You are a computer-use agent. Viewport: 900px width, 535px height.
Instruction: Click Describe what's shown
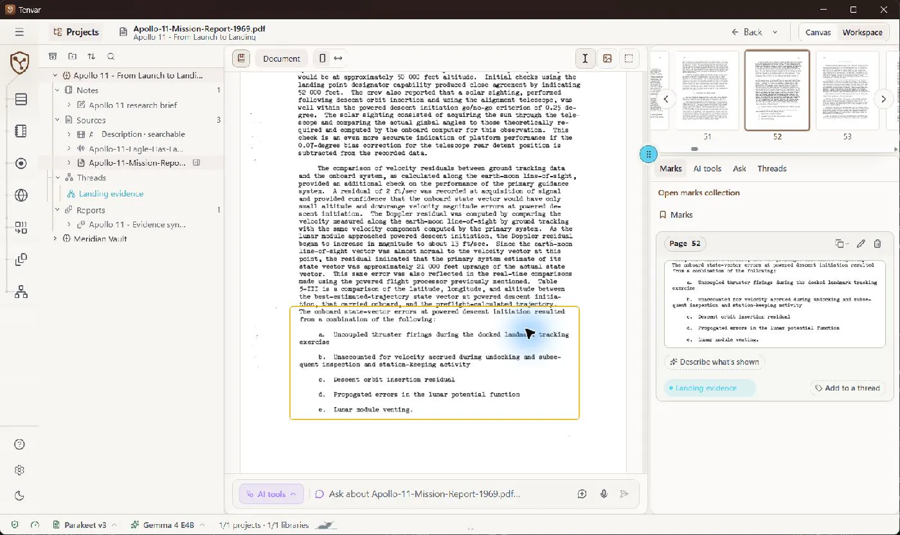click(x=714, y=362)
